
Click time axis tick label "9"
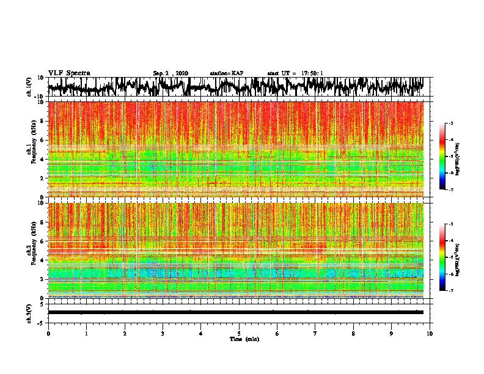pyautogui.click(x=391, y=334)
